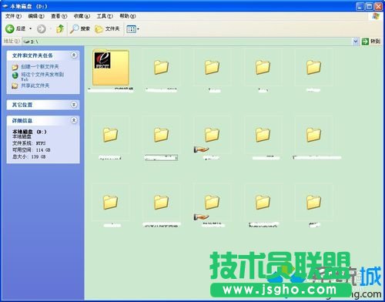Expand the 其它位置 panel
The image size is (385, 302).
click(x=74, y=104)
